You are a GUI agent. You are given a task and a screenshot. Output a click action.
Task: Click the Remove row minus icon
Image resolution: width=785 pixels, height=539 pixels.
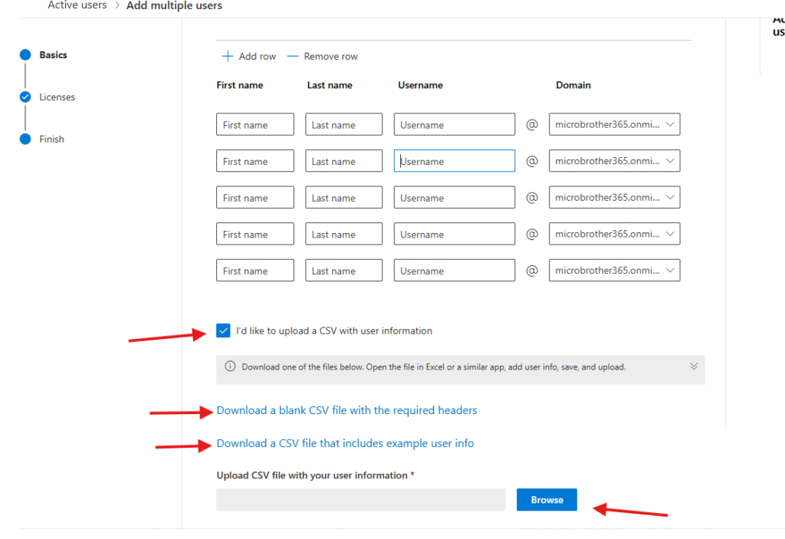[292, 57]
